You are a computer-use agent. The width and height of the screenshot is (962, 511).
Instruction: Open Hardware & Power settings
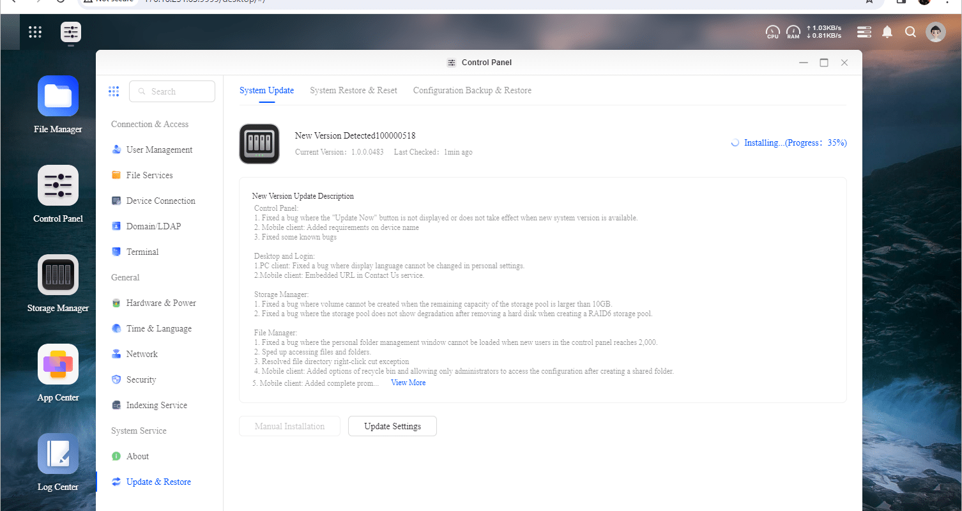point(159,303)
